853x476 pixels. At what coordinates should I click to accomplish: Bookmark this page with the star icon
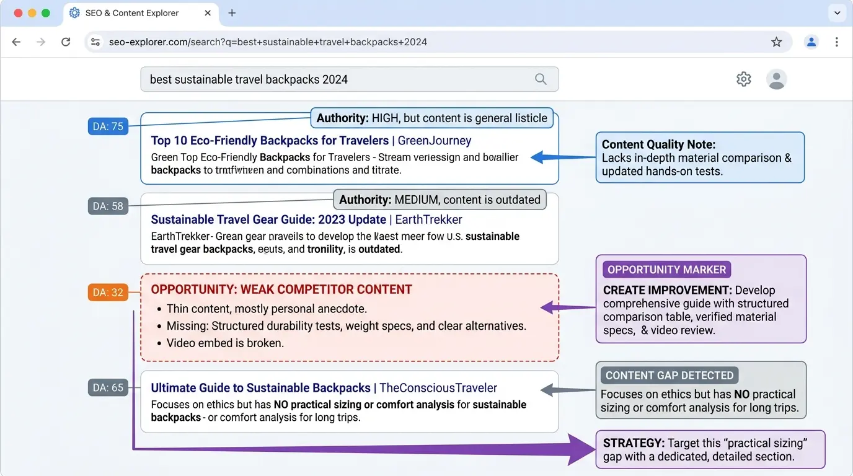776,42
